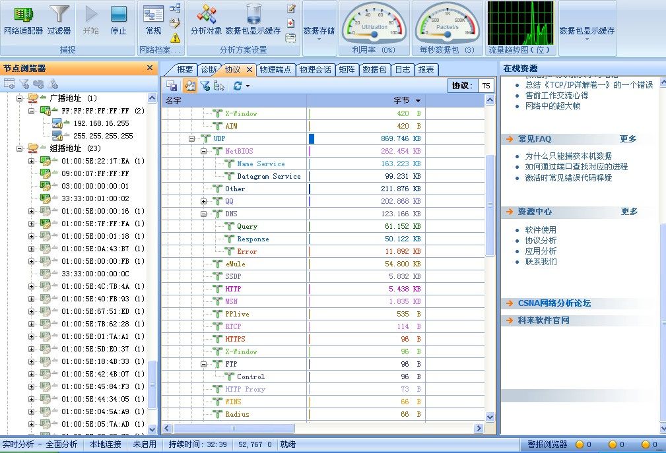The height and width of the screenshot is (453, 666).
Task: Open the 网络适配器 network adapter settings
Action: [x=23, y=20]
